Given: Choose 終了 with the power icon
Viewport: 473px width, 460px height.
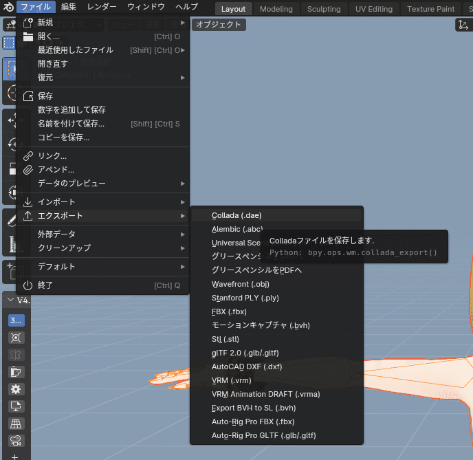Looking at the screenshot, I should pos(103,285).
